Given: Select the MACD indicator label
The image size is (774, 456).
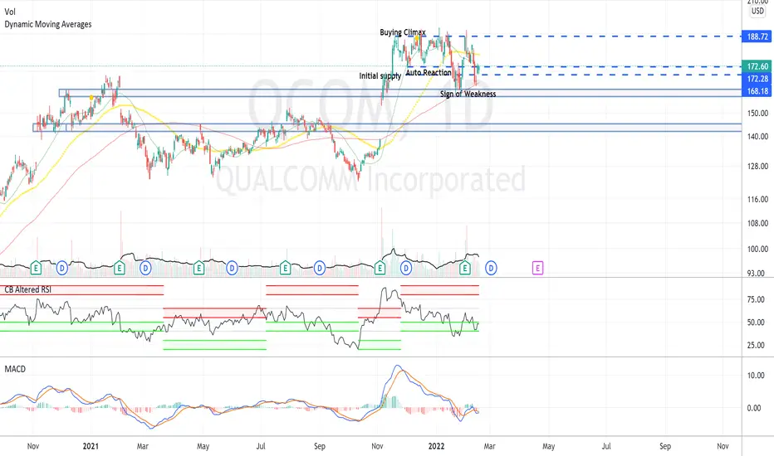Looking at the screenshot, I should pos(15,369).
